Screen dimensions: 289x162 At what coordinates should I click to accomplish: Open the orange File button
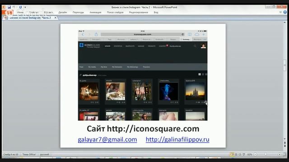(8, 13)
